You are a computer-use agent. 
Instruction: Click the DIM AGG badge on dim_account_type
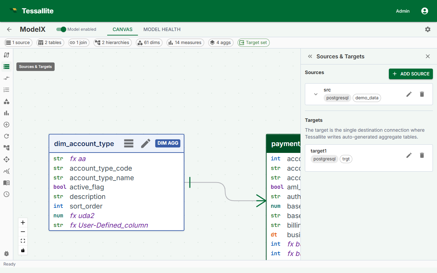pyautogui.click(x=168, y=143)
